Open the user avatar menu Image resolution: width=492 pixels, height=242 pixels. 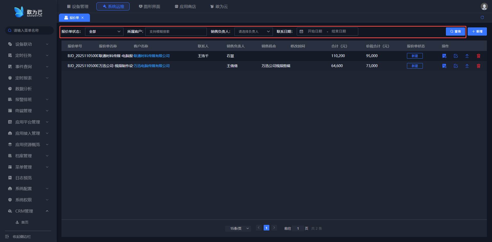(484, 6)
